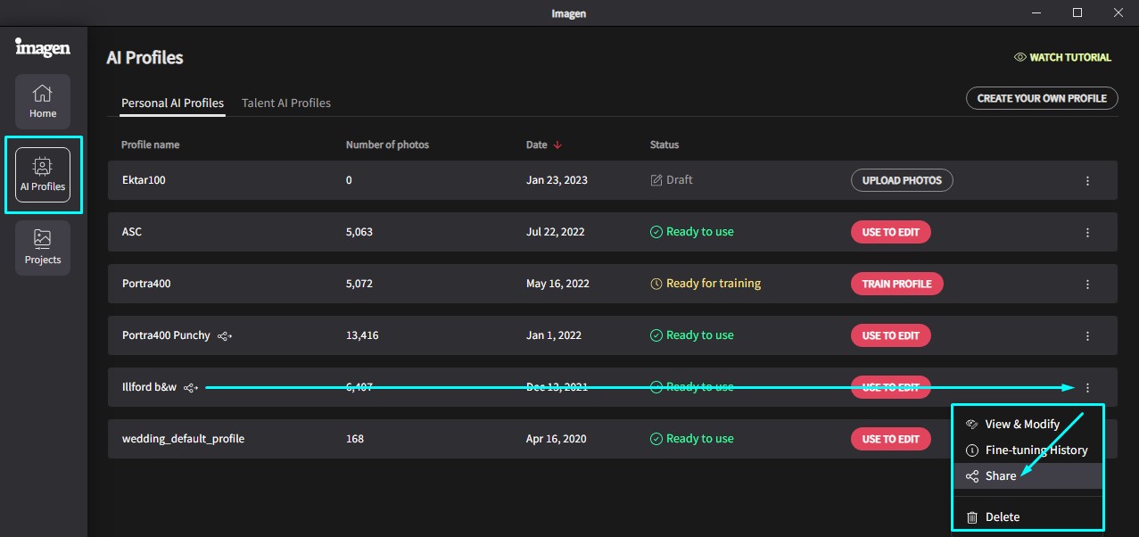Select the wedding_default_profile name
This screenshot has width=1139, height=537.
point(183,439)
